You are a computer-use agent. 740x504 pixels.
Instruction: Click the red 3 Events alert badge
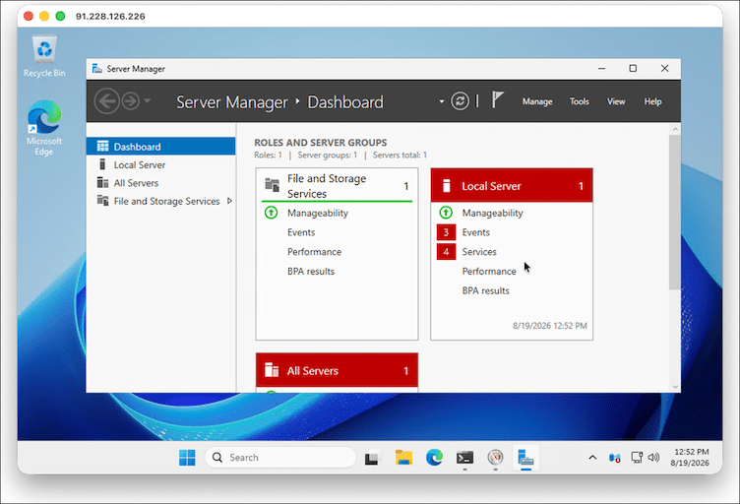[x=446, y=232]
